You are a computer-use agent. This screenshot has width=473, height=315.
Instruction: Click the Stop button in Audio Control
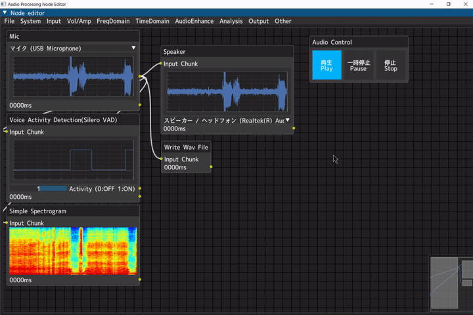pos(391,65)
